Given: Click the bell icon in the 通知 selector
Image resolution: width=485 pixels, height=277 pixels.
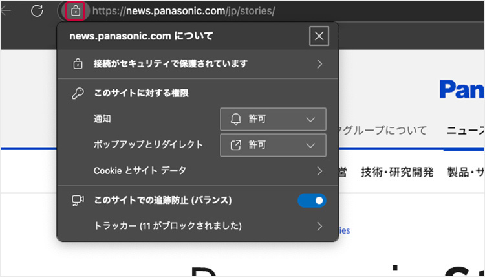Looking at the screenshot, I should tap(235, 119).
